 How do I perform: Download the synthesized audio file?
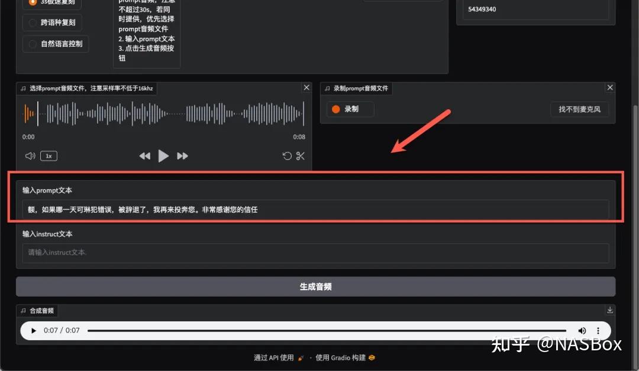click(610, 310)
